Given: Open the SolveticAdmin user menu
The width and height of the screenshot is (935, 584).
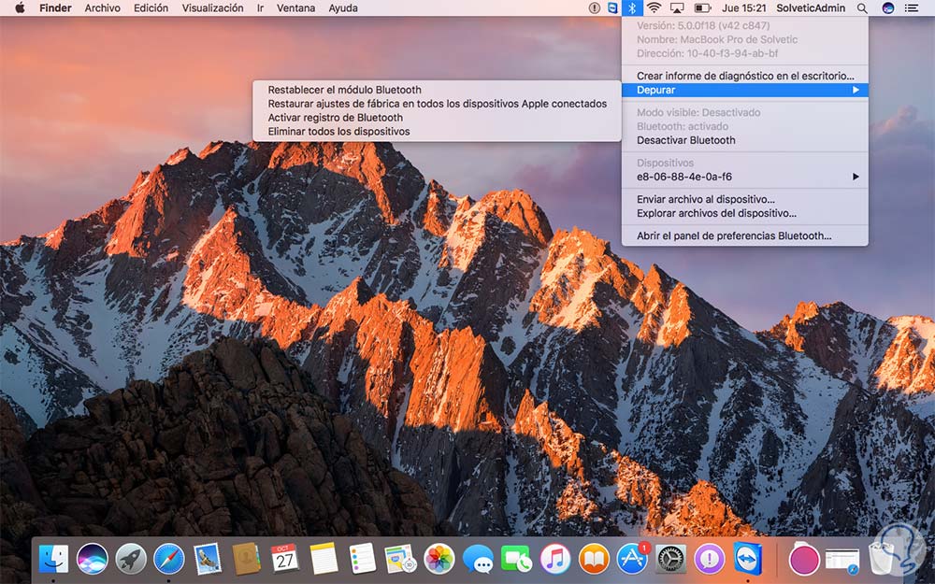Looking at the screenshot, I should 811,7.
